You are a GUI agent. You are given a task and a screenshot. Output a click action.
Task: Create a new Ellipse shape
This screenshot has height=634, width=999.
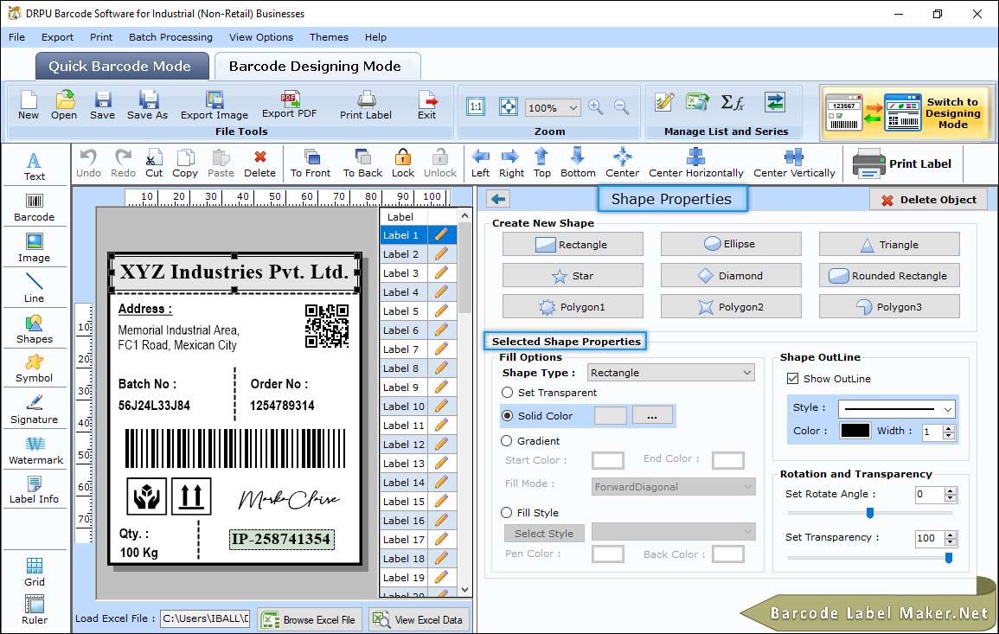pos(731,244)
